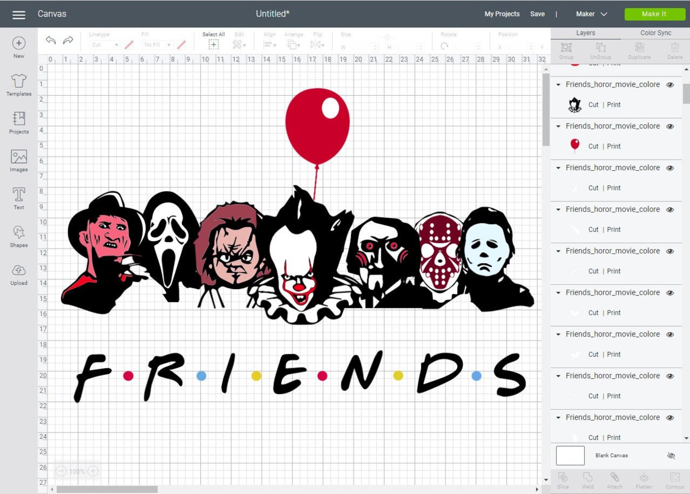Open the Maker machine dropdown
Viewport: 690px width, 494px height.
point(591,14)
